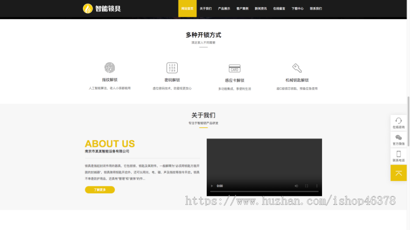Image resolution: width=410 pixels, height=230 pixels.
Task: Click the yellow back-to-top button
Action: (x=399, y=173)
